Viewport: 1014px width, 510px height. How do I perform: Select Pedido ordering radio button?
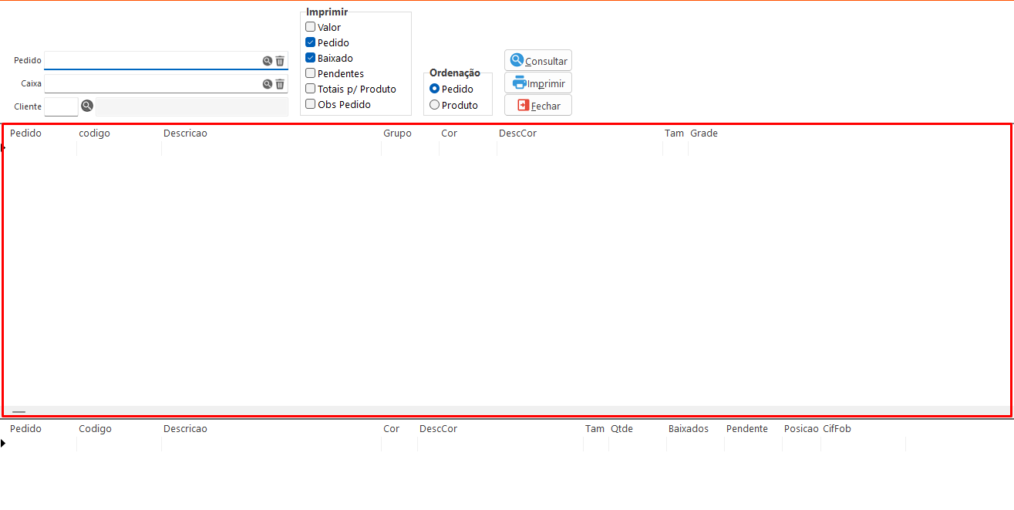[x=435, y=89]
